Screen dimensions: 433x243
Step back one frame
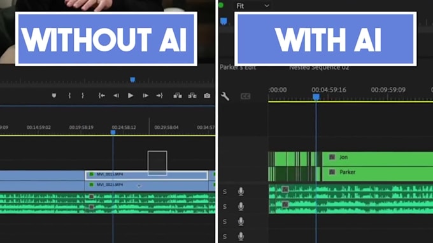117,96
